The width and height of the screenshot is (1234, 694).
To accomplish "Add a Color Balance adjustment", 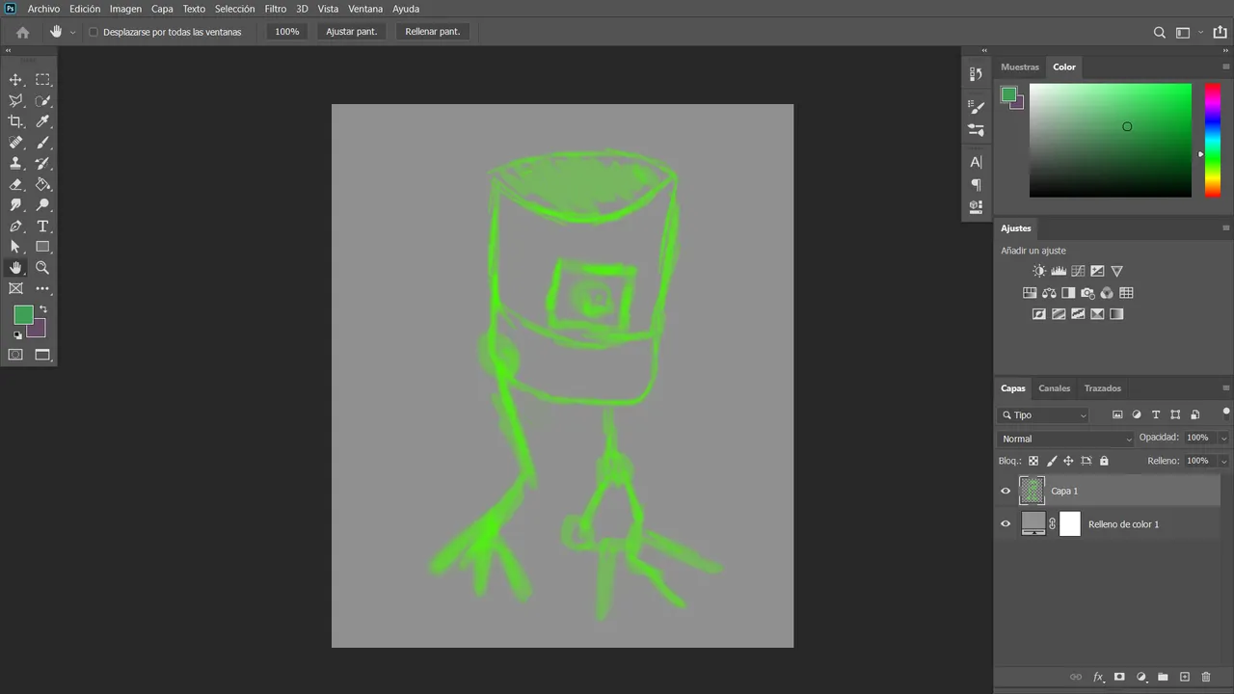I will pos(1049,293).
